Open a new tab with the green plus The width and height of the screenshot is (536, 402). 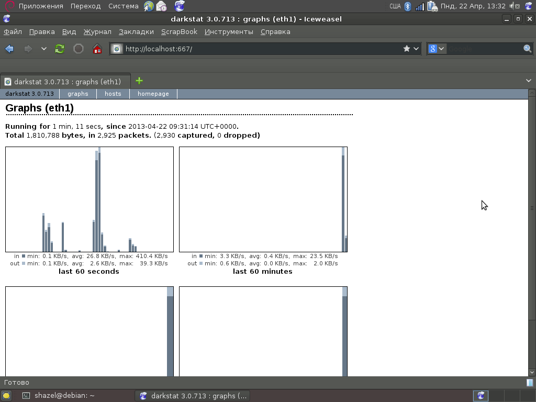point(139,81)
